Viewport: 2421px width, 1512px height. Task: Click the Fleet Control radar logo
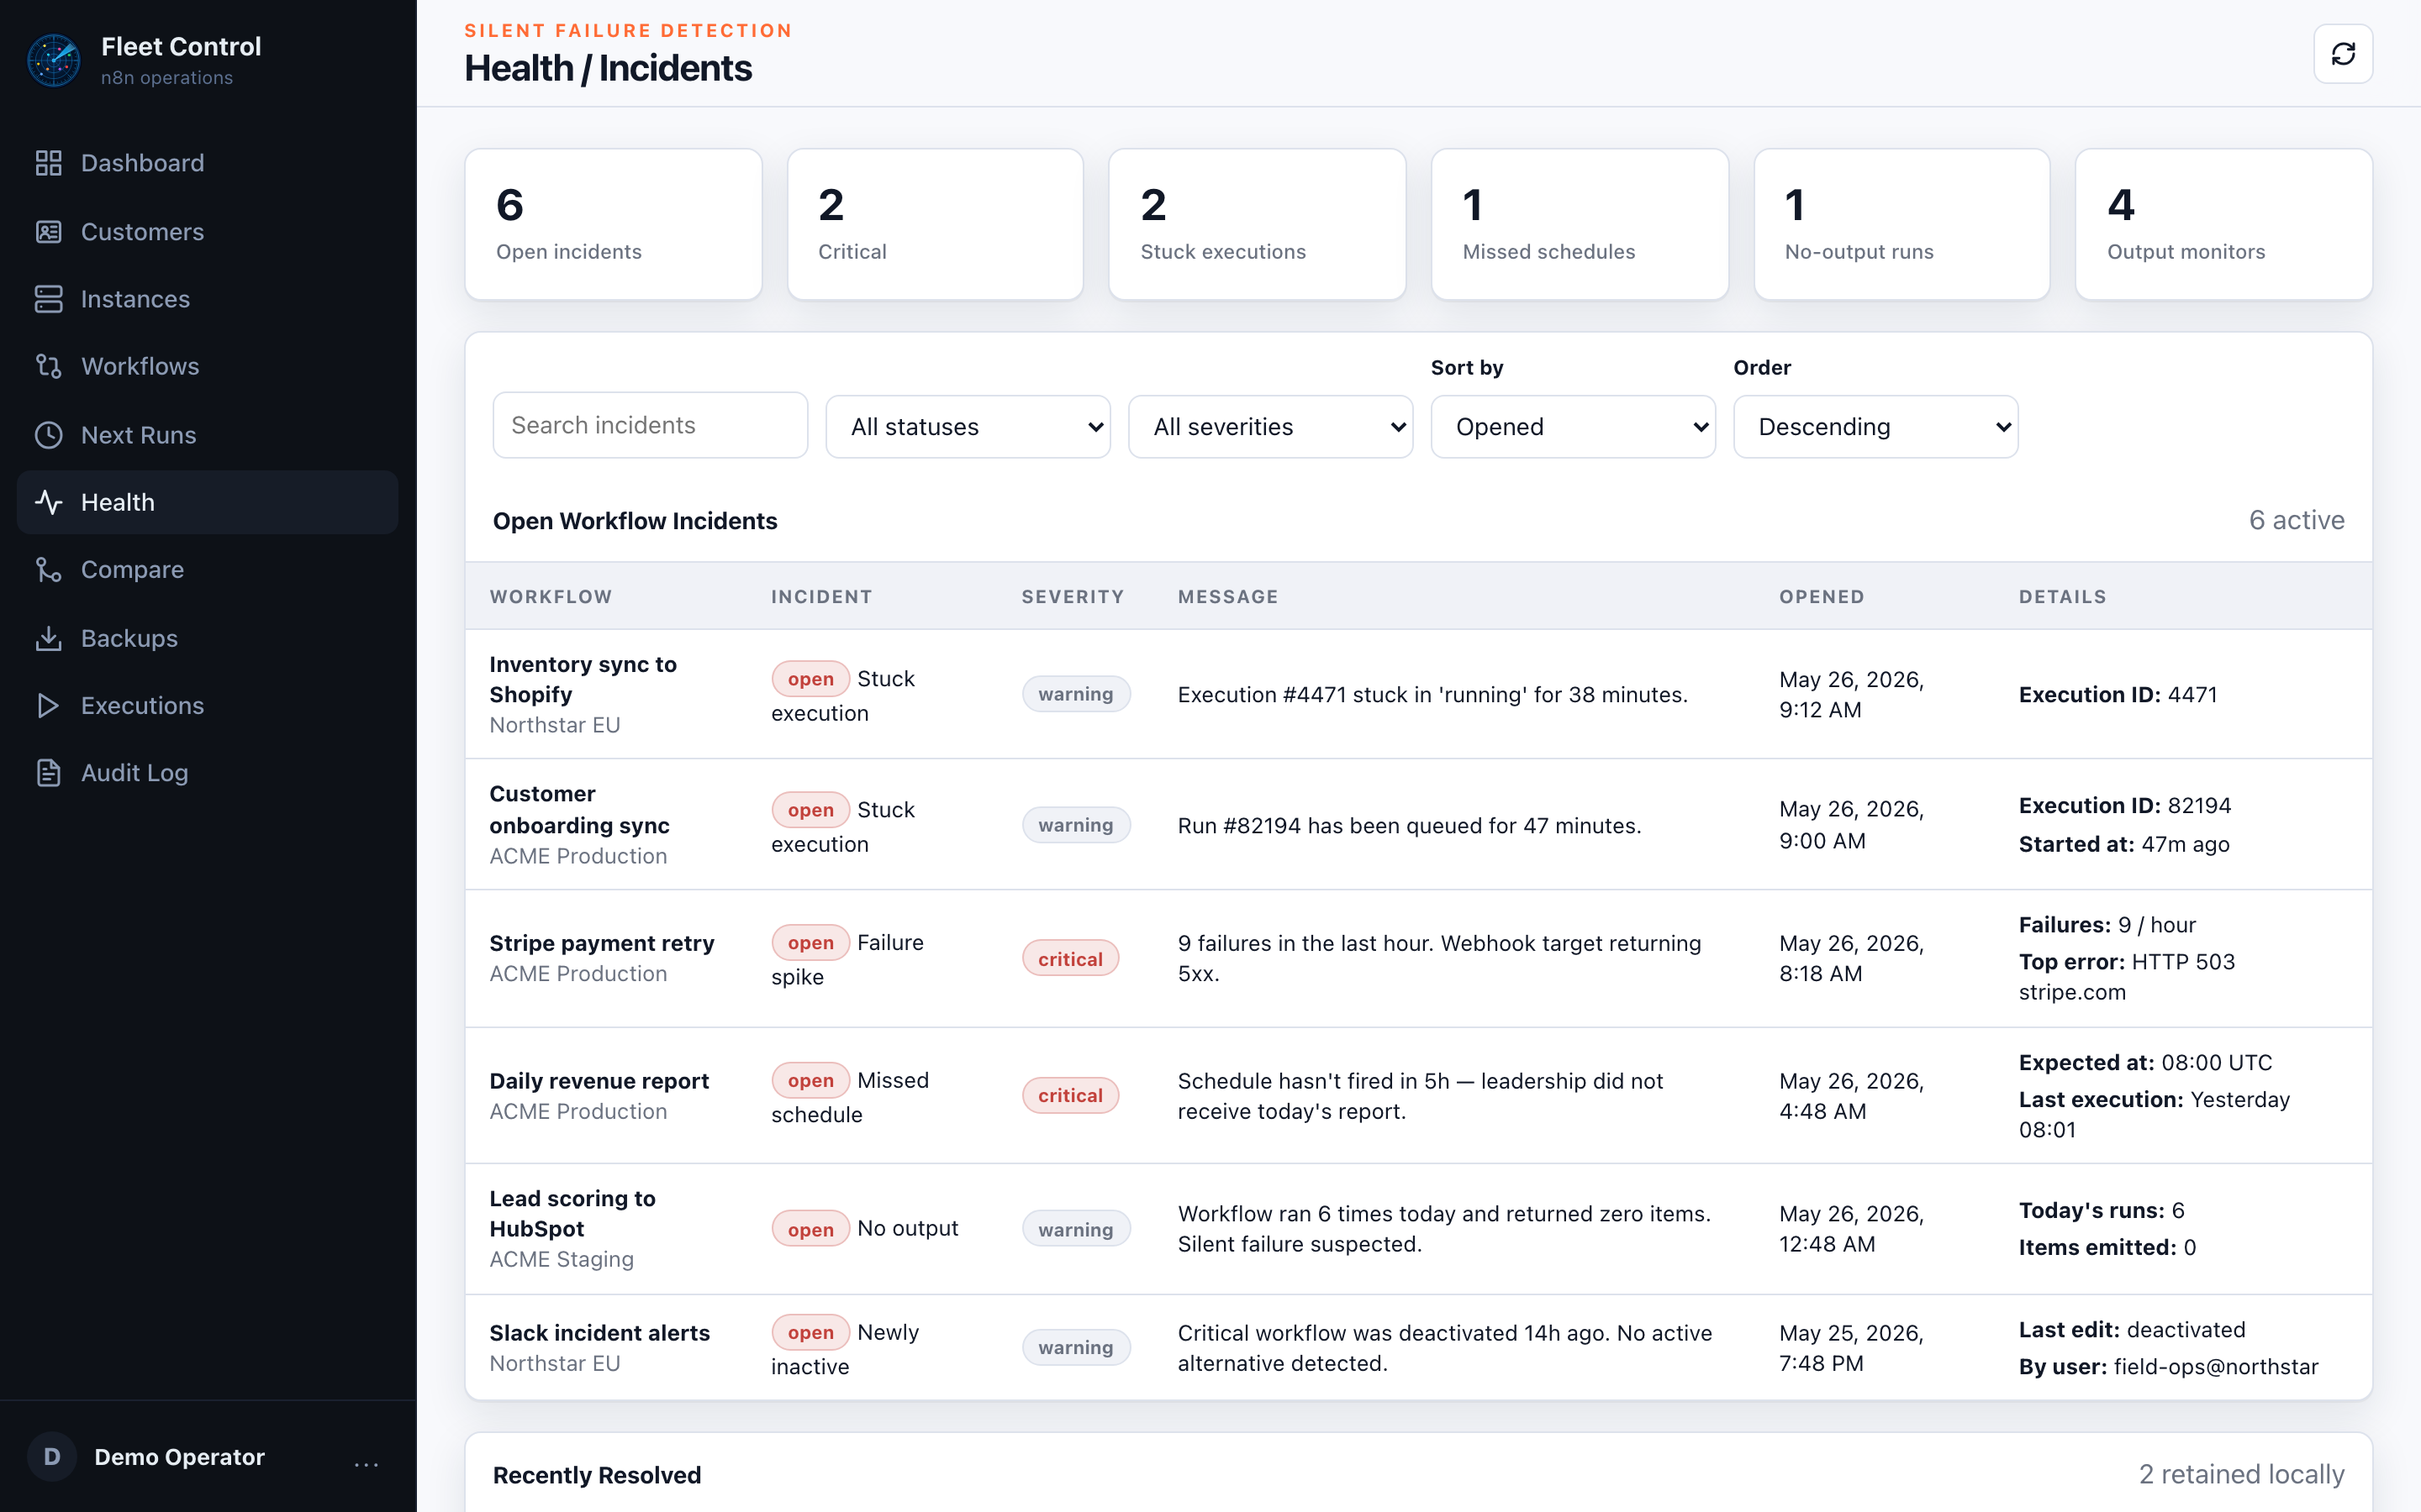tap(54, 60)
